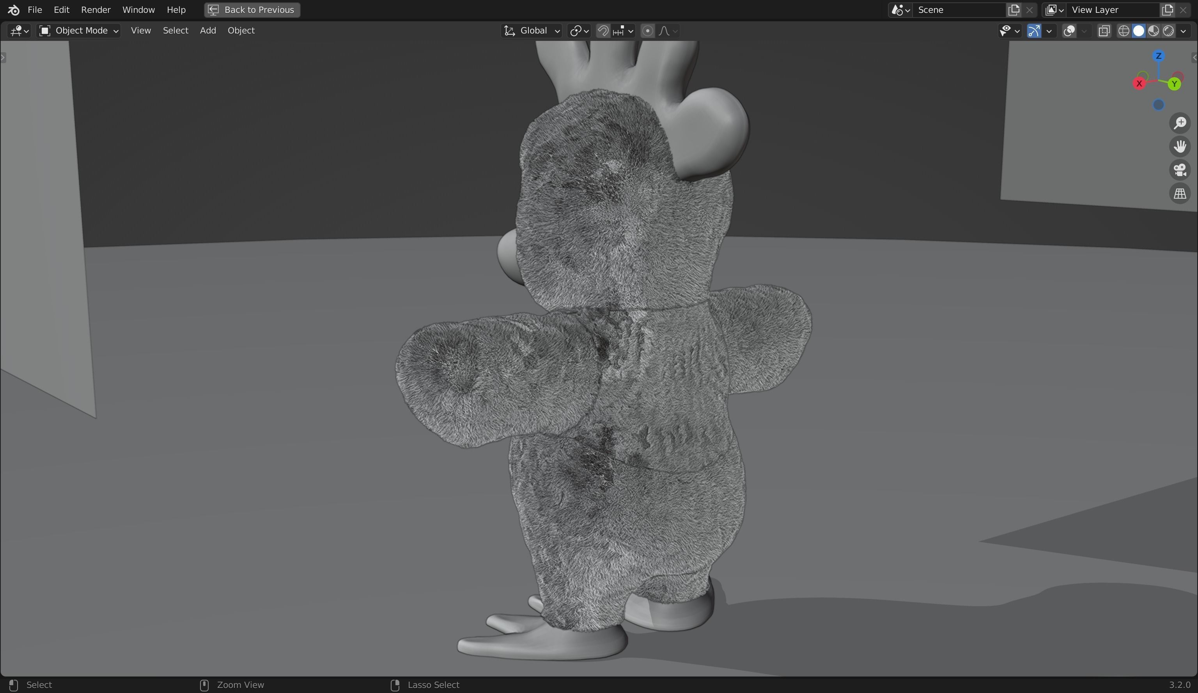
Task: Delete the current Scene with X
Action: pyautogui.click(x=1029, y=10)
